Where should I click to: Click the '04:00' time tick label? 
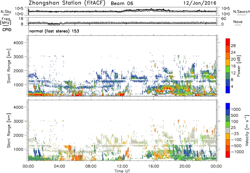pyautogui.click(x=59, y=166)
